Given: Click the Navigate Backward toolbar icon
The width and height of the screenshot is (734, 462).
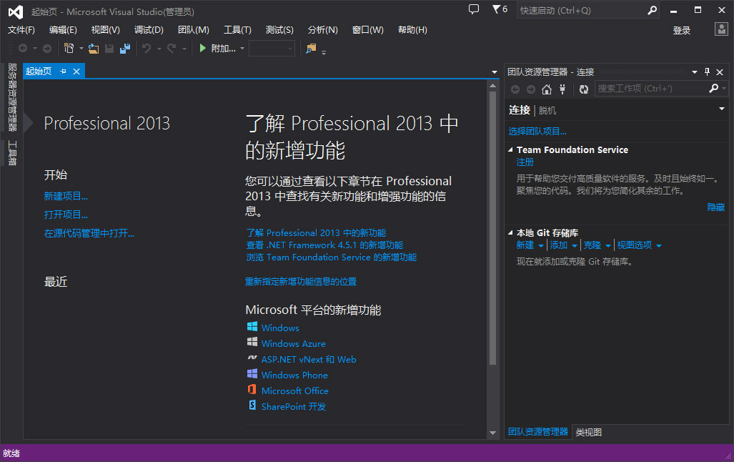Looking at the screenshot, I should click(24, 48).
